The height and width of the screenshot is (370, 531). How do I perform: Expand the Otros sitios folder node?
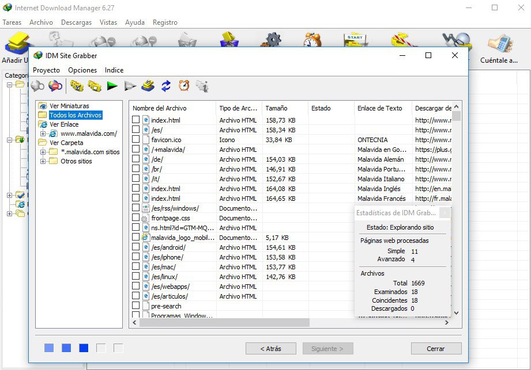pyautogui.click(x=43, y=161)
